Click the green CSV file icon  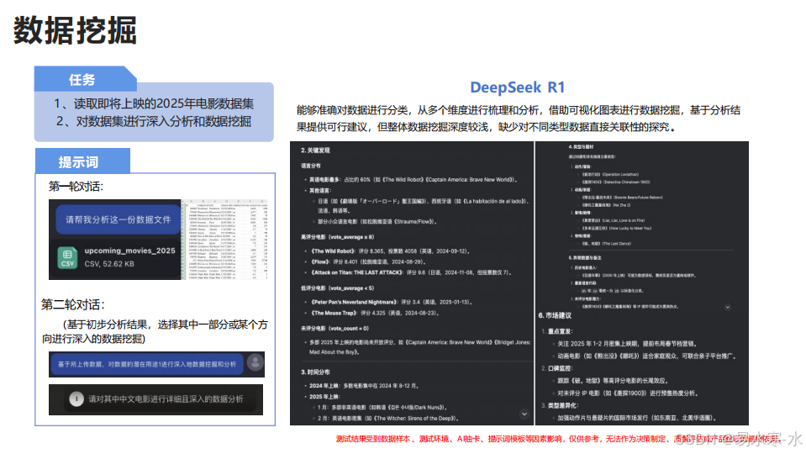coord(67,257)
